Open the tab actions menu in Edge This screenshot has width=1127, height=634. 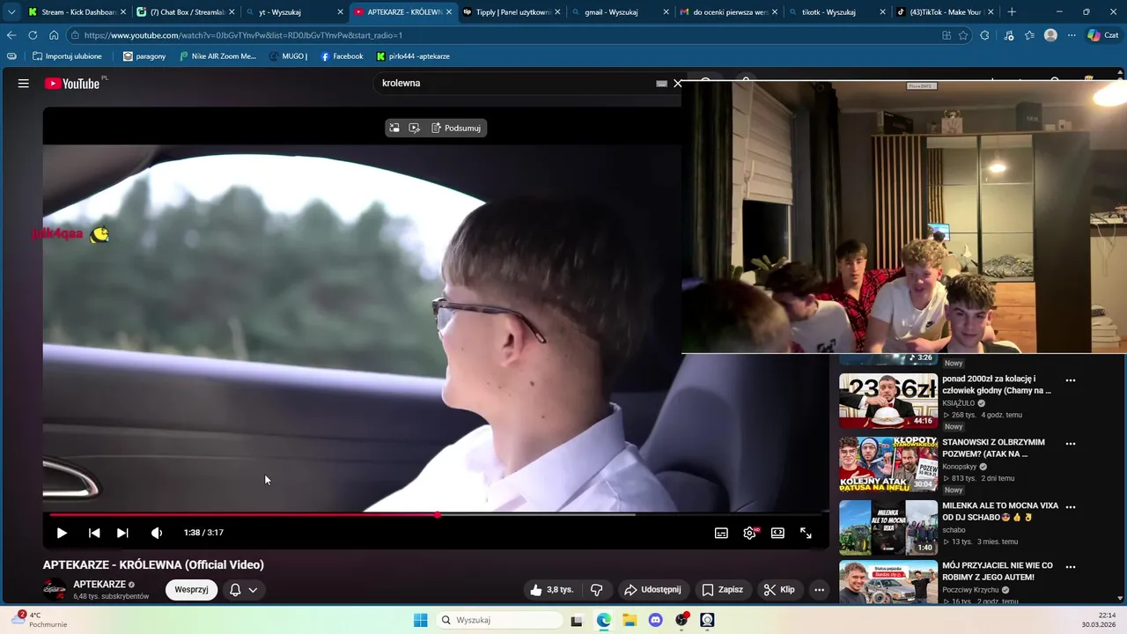(11, 12)
